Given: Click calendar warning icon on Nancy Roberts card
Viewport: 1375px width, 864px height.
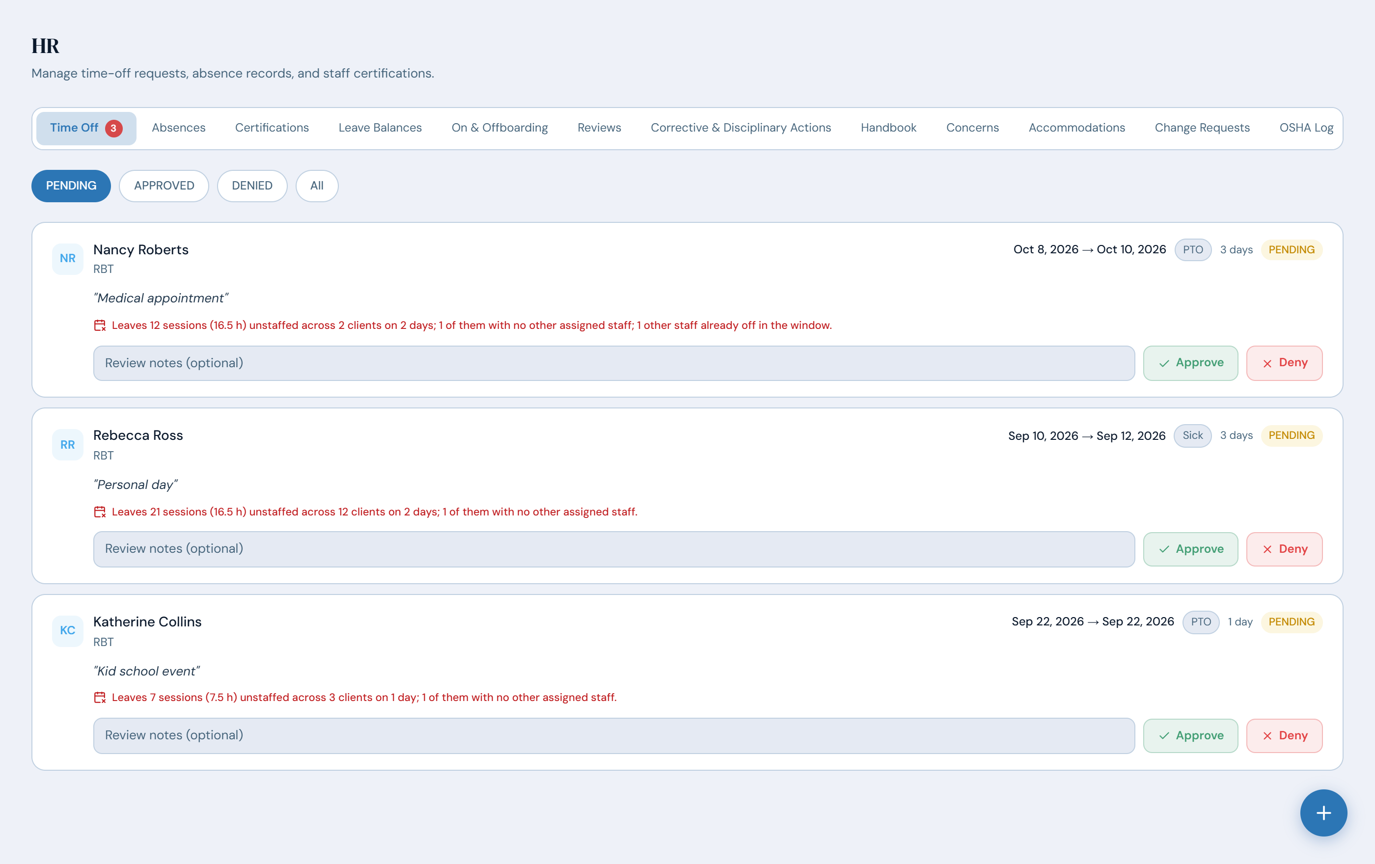Looking at the screenshot, I should tap(100, 325).
